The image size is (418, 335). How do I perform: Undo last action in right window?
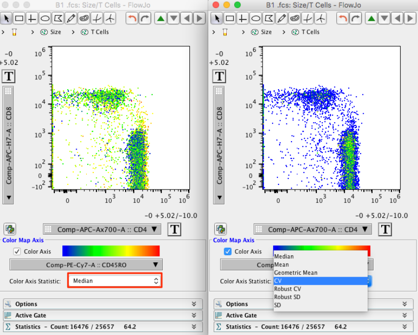343,18
